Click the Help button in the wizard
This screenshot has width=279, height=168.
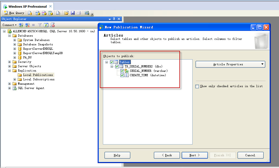pos(117,155)
